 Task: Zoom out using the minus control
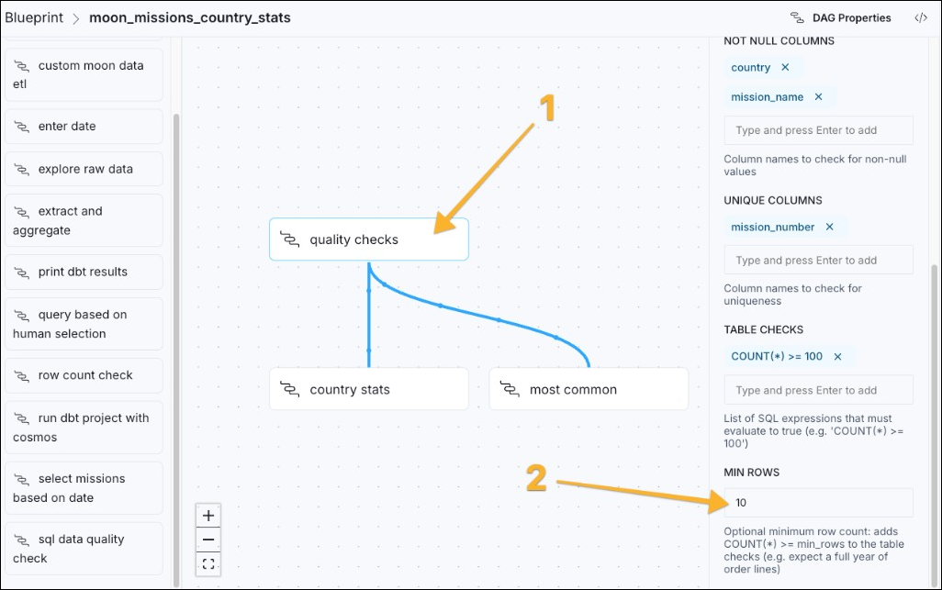[207, 540]
